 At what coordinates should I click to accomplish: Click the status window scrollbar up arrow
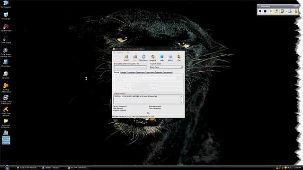tap(181, 96)
